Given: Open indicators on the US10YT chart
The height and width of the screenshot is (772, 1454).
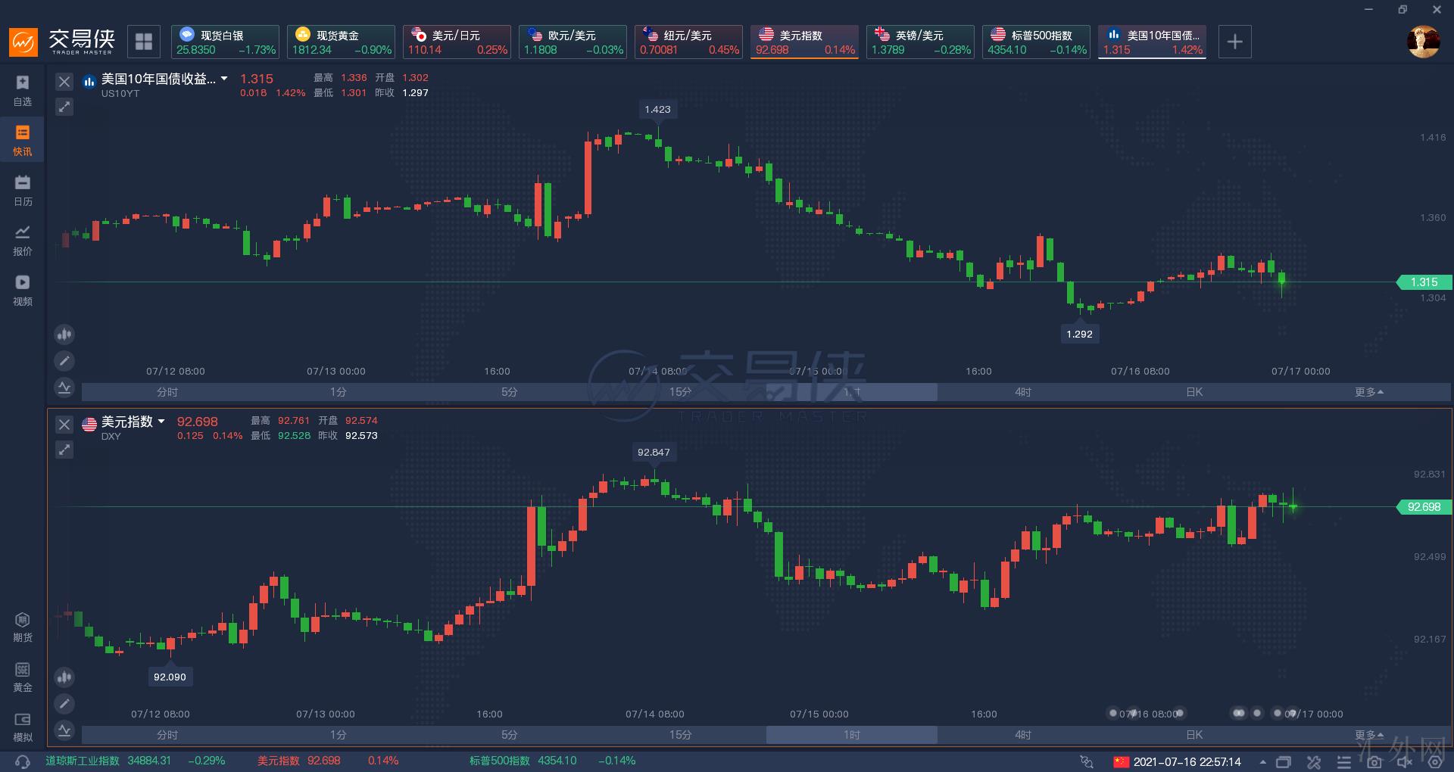Looking at the screenshot, I should (64, 388).
